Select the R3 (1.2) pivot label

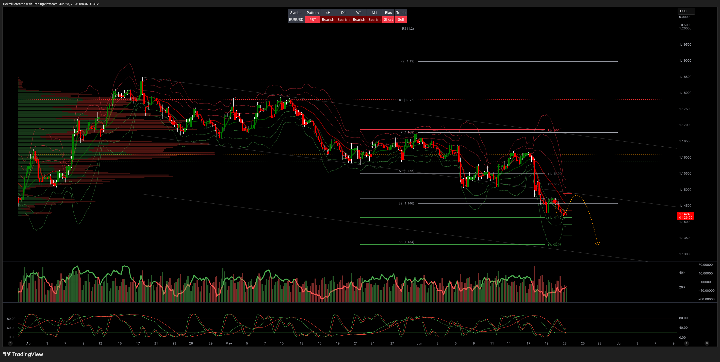408,28
